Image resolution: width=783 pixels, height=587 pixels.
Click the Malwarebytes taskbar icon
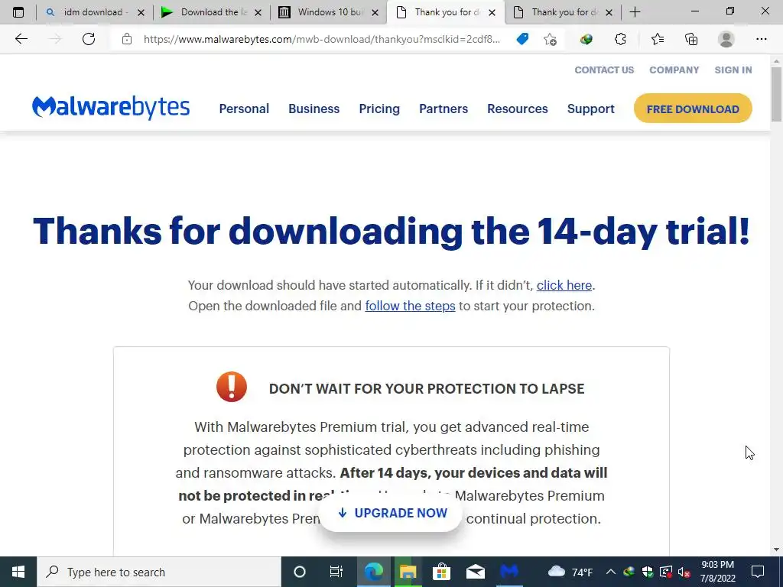[x=508, y=572]
